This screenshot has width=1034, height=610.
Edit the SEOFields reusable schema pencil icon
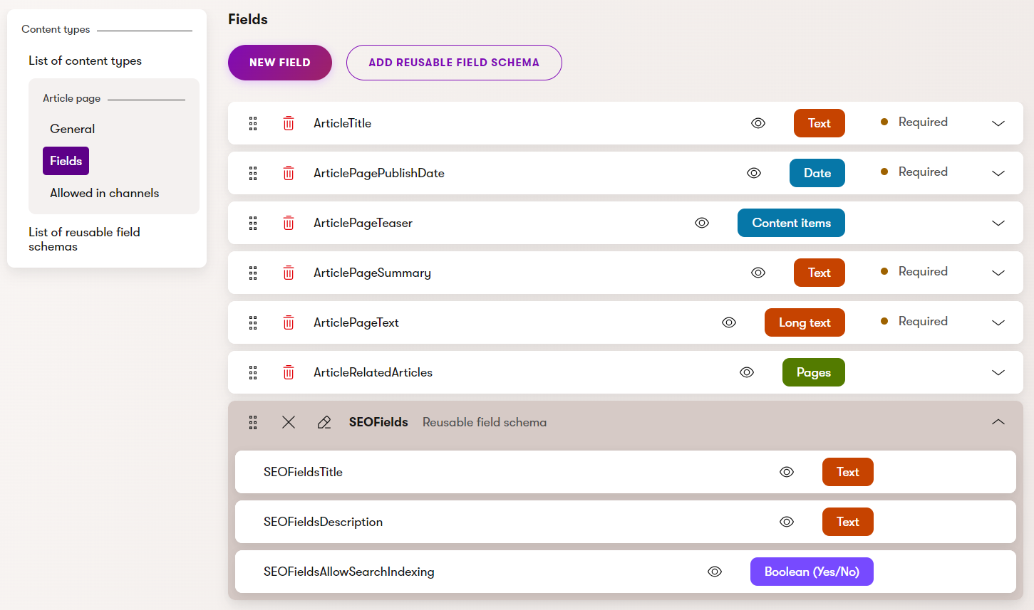(x=324, y=422)
